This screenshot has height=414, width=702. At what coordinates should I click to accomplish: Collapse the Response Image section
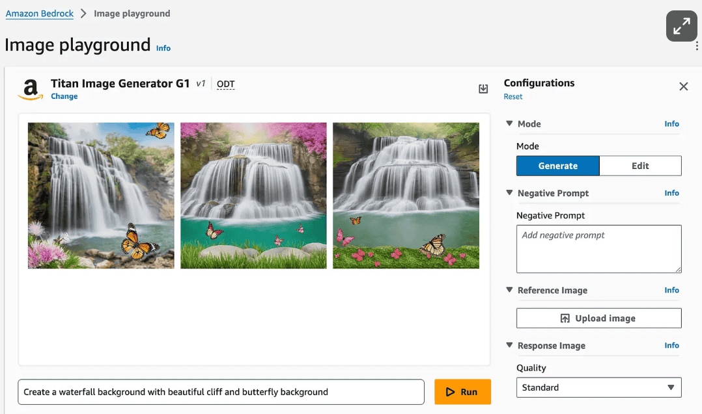tap(509, 345)
